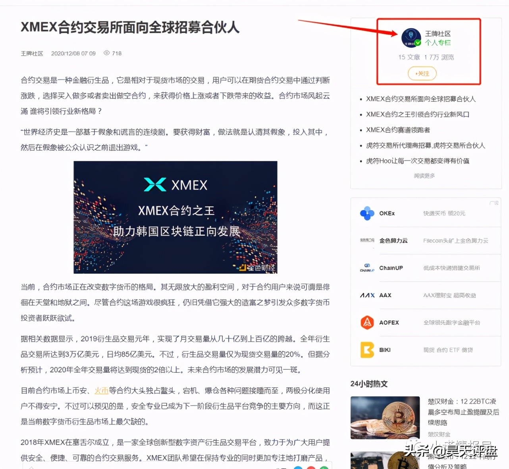Image resolution: width=509 pixels, height=469 pixels.
Task: Select the yellow BiKi exchange icon
Action: 367,350
